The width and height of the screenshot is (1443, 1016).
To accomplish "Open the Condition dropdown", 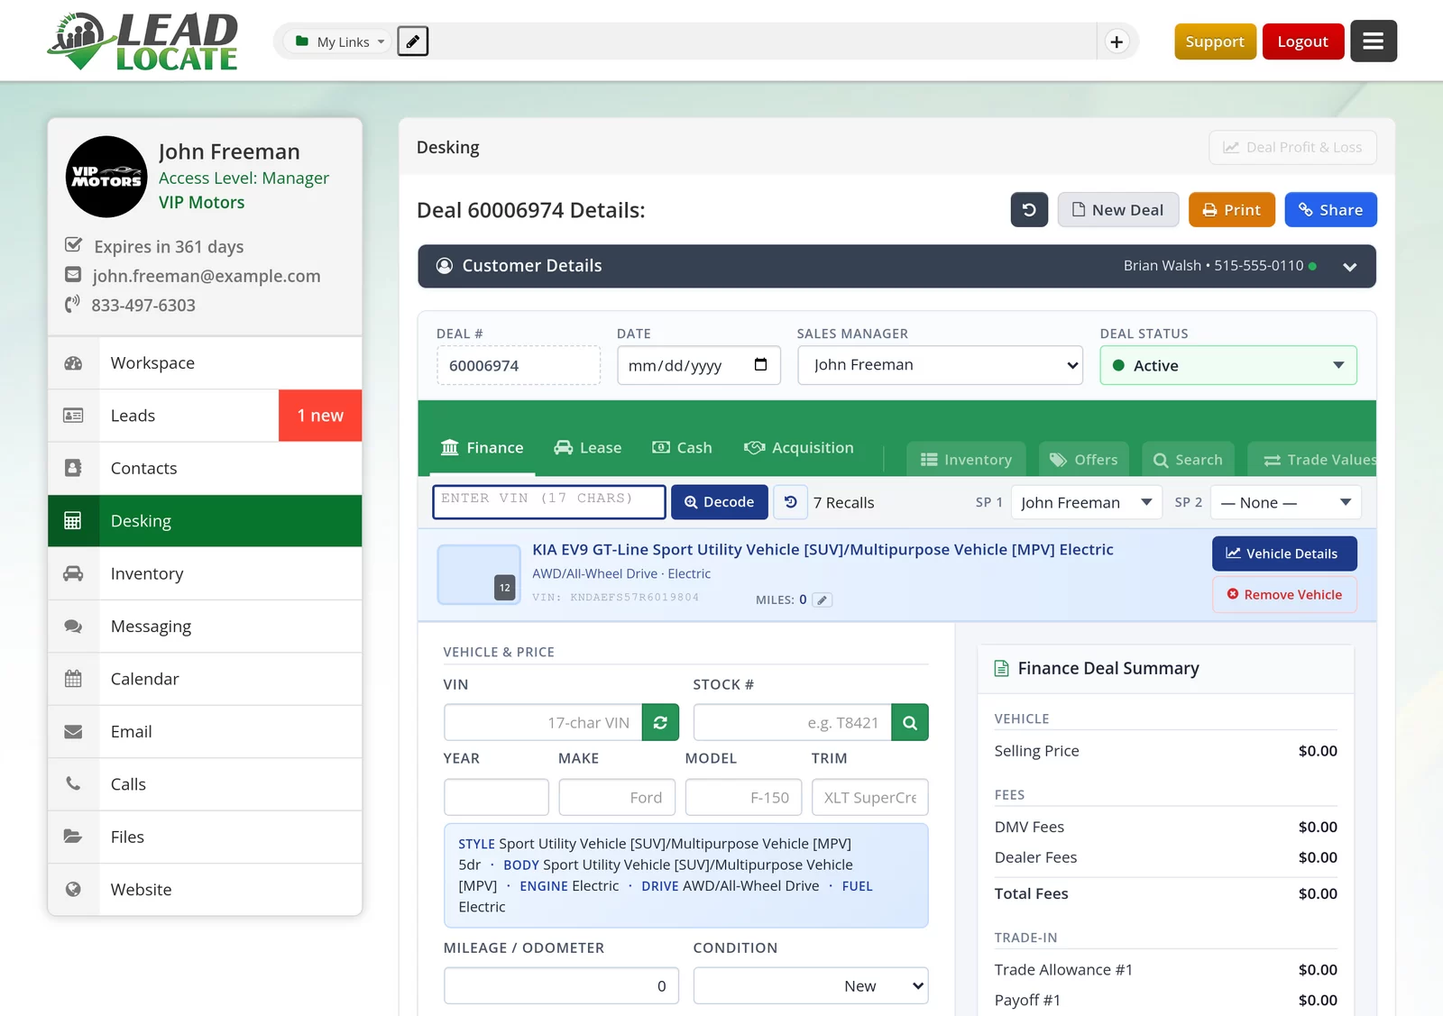I will point(811,985).
